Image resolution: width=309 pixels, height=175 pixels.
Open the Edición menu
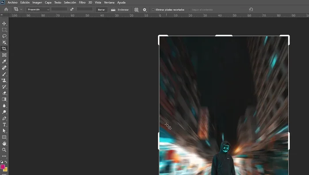click(25, 3)
